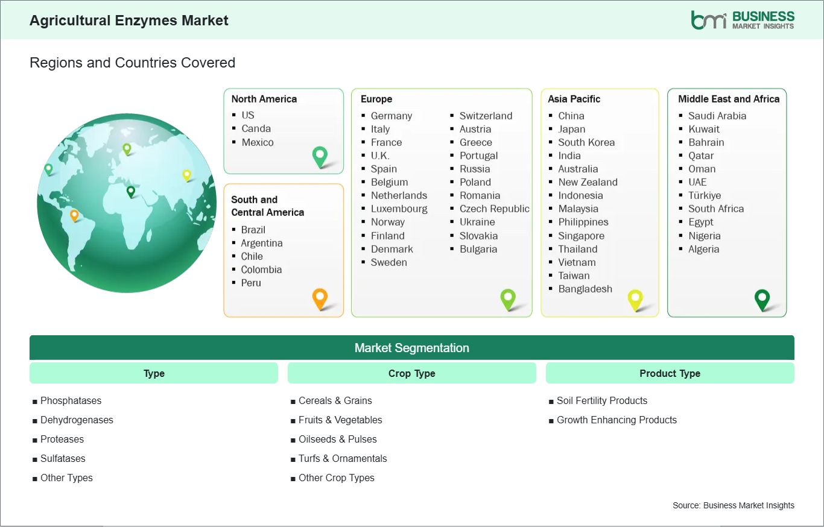The width and height of the screenshot is (824, 527).
Task: Click the Agricultural Enzymes Market title
Action: click(129, 20)
